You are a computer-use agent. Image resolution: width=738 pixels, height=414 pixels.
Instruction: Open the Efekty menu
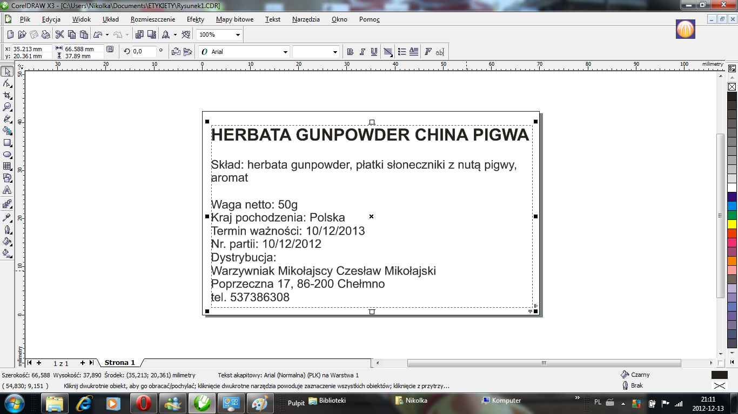196,19
